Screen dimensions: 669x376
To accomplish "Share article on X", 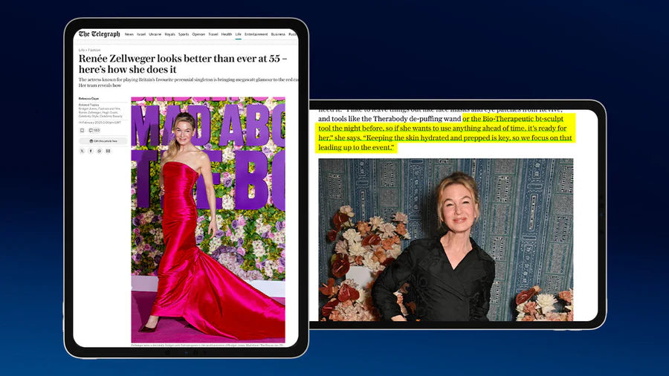I will click(x=82, y=151).
